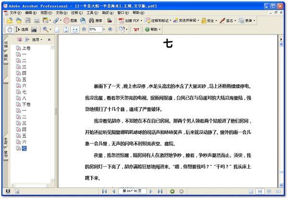Select the Hand tool
Screen dimensions: 288x199
click(x=10, y=29)
